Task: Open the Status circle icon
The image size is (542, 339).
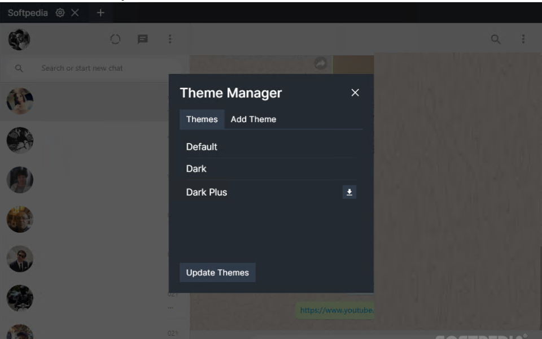Action: [x=115, y=39]
